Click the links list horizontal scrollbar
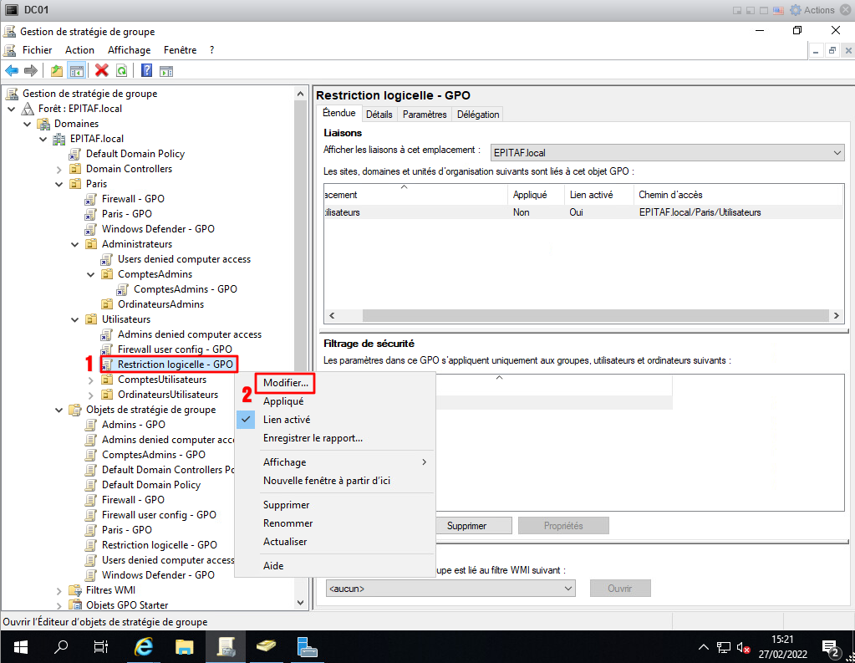Viewport: 855px width, 663px height. [583, 316]
